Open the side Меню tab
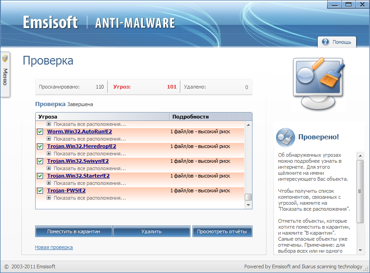This screenshot has width=370, height=273. coord(5,74)
